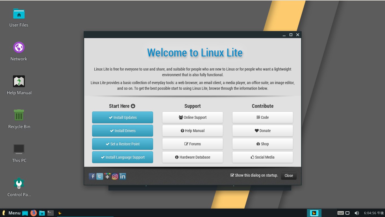385x217 pixels.
Task: Click the Instagram icon in dialog footer
Action: [115, 176]
